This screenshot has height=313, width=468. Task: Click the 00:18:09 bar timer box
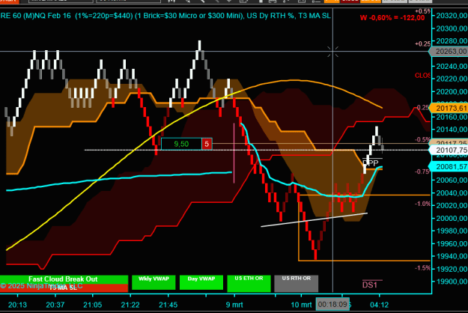tap(332, 305)
